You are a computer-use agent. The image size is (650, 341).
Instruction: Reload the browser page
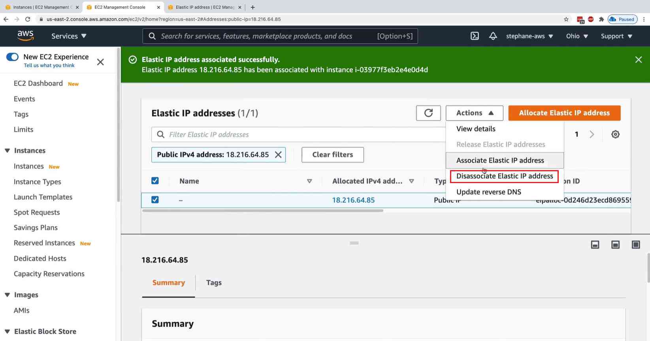point(27,19)
